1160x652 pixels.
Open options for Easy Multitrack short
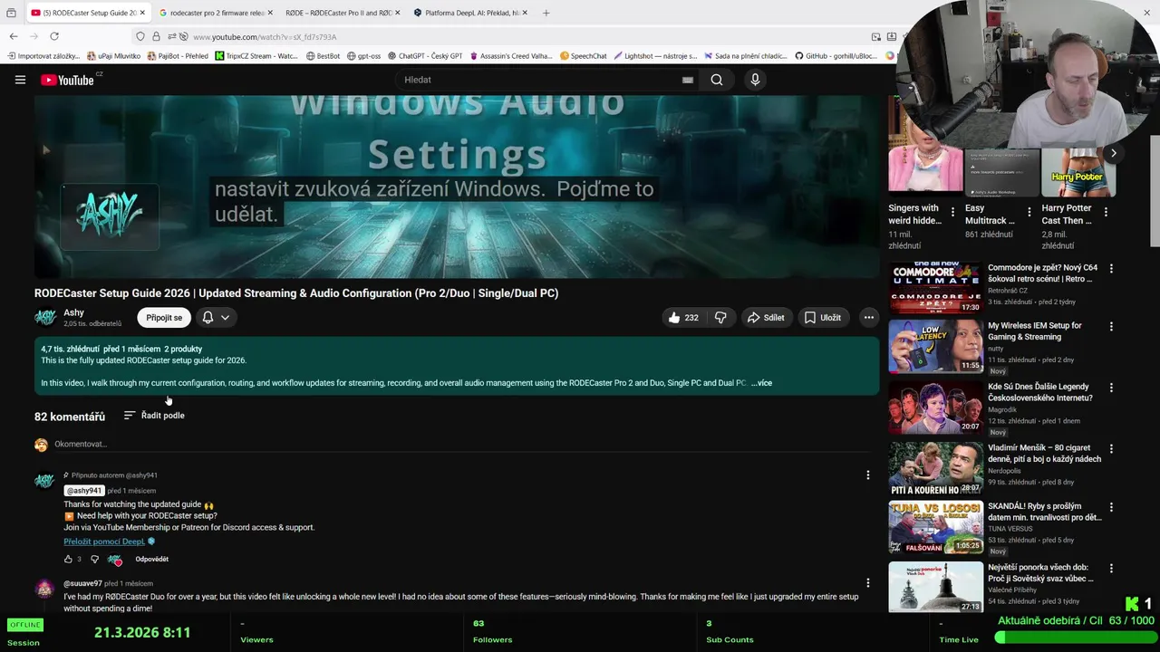(1029, 212)
